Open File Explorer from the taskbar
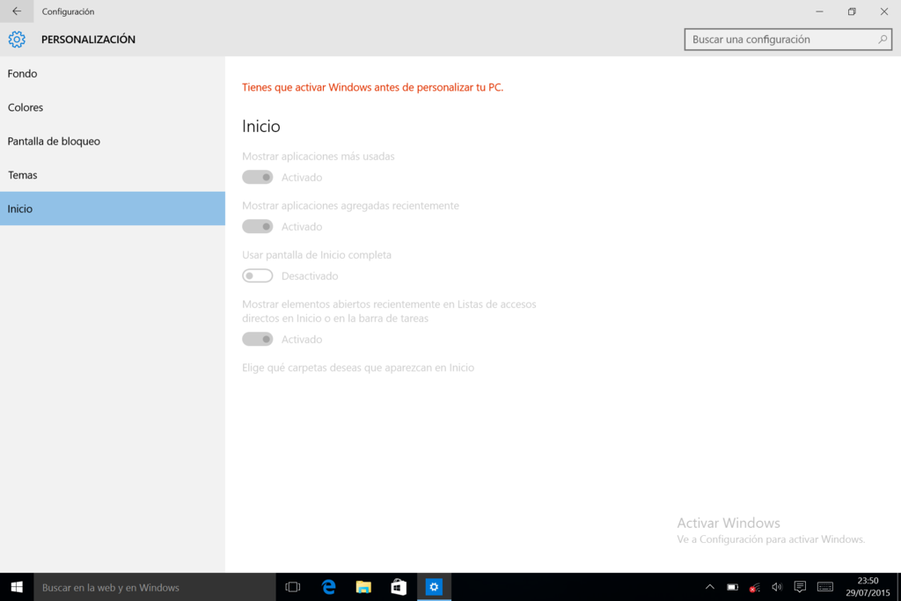Viewport: 901px width, 601px height. [363, 587]
